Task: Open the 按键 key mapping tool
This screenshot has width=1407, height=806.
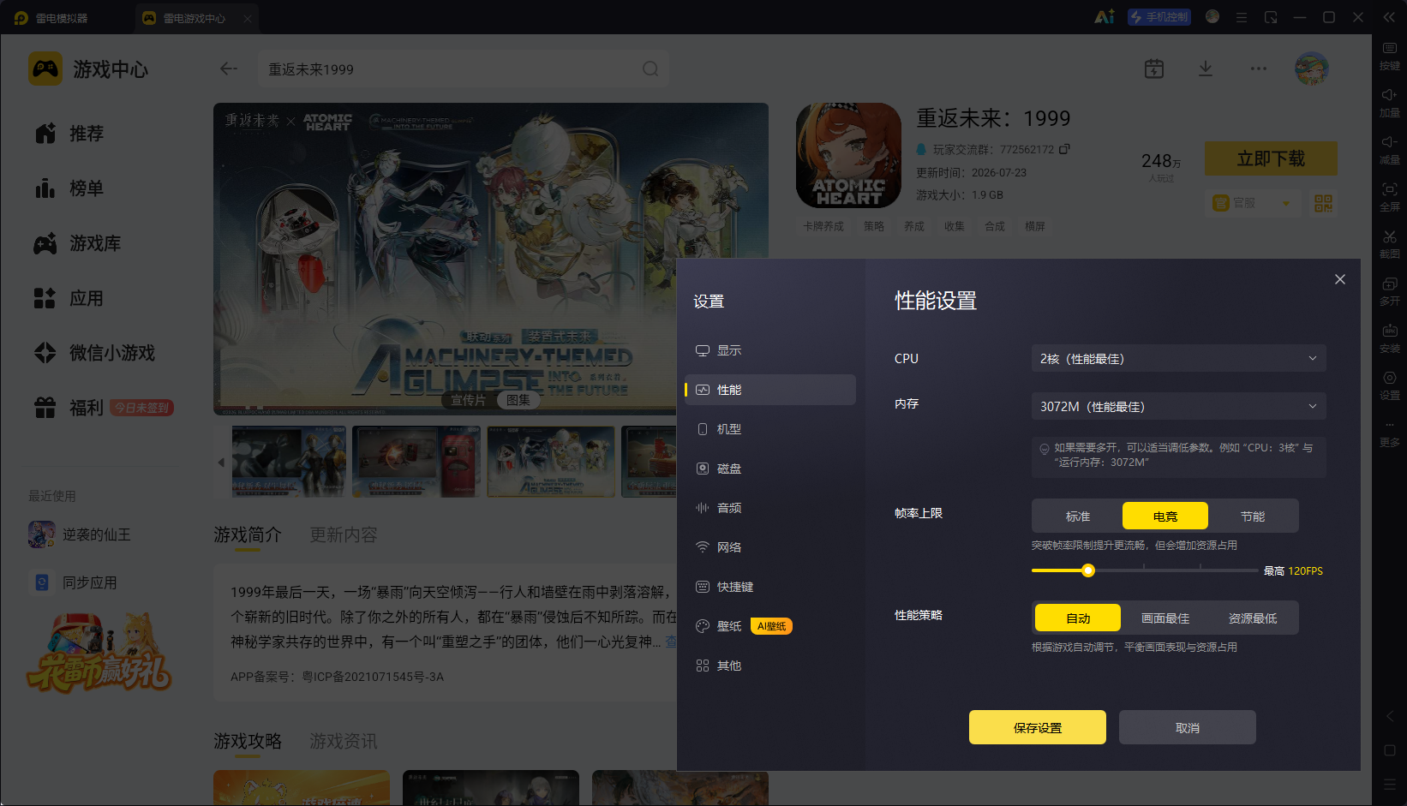Action: tap(1389, 56)
